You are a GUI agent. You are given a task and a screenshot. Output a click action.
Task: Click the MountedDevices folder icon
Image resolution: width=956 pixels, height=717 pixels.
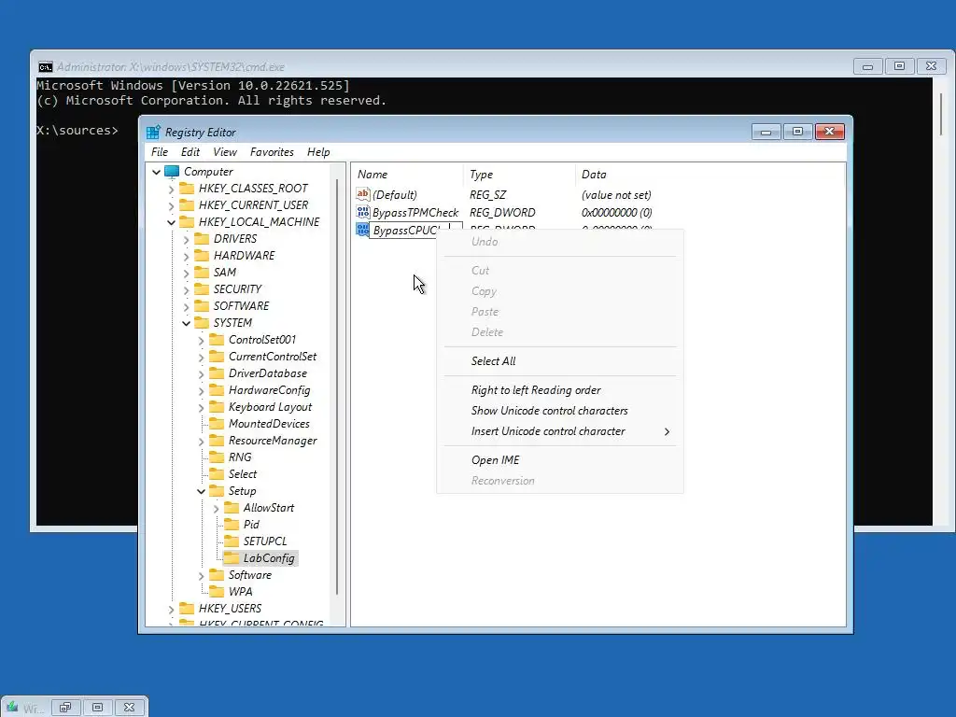217,423
